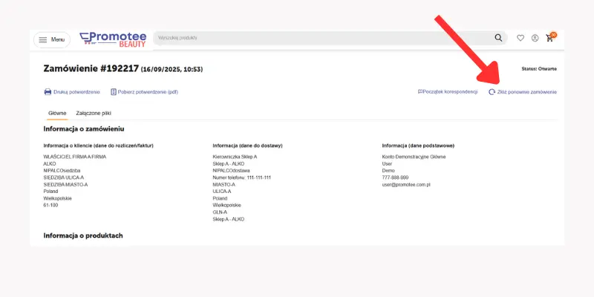The image size is (594, 297).
Task: Click the PDF icon for Pobierz potwierdzenie
Action: click(114, 92)
